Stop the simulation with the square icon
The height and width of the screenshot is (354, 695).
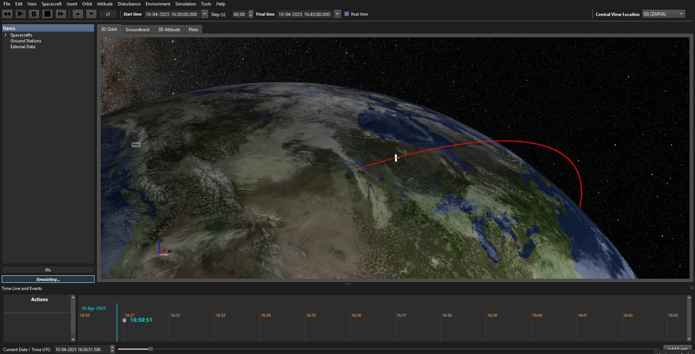click(47, 14)
